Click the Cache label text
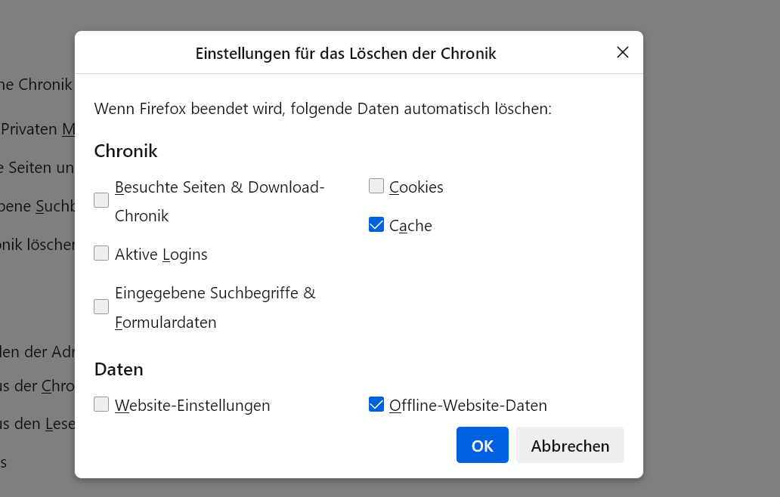 410,226
